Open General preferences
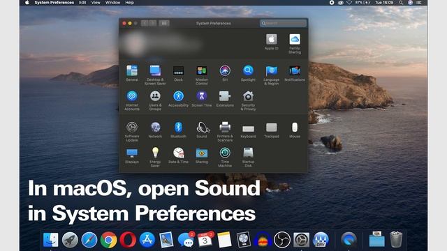The height and width of the screenshot is (251, 447). [132, 73]
